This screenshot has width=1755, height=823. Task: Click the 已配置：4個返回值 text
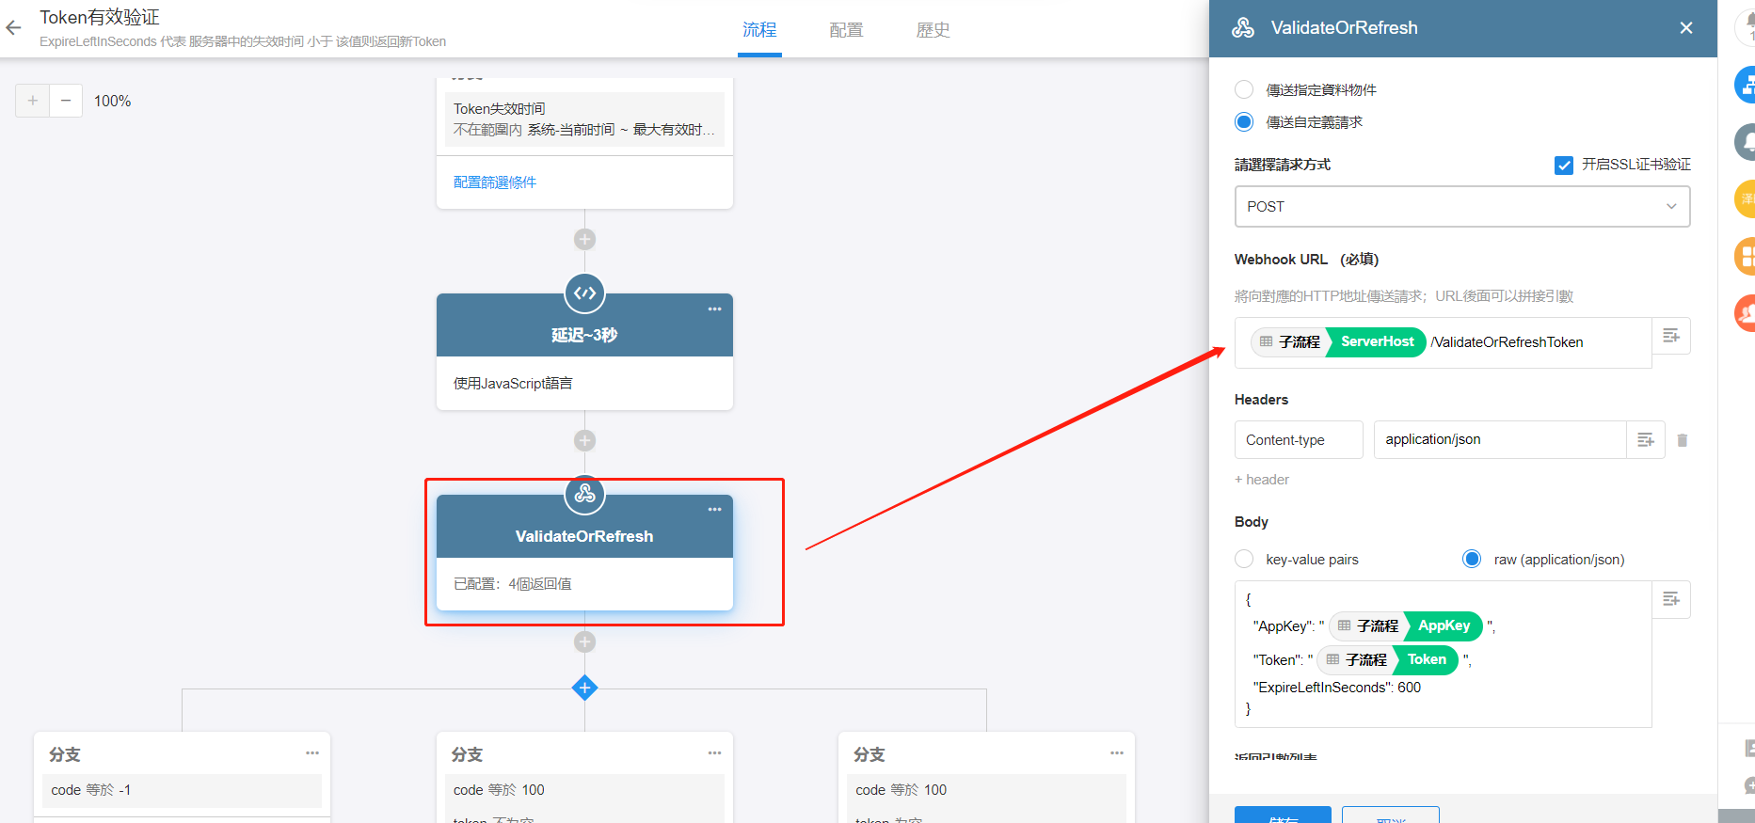(513, 584)
